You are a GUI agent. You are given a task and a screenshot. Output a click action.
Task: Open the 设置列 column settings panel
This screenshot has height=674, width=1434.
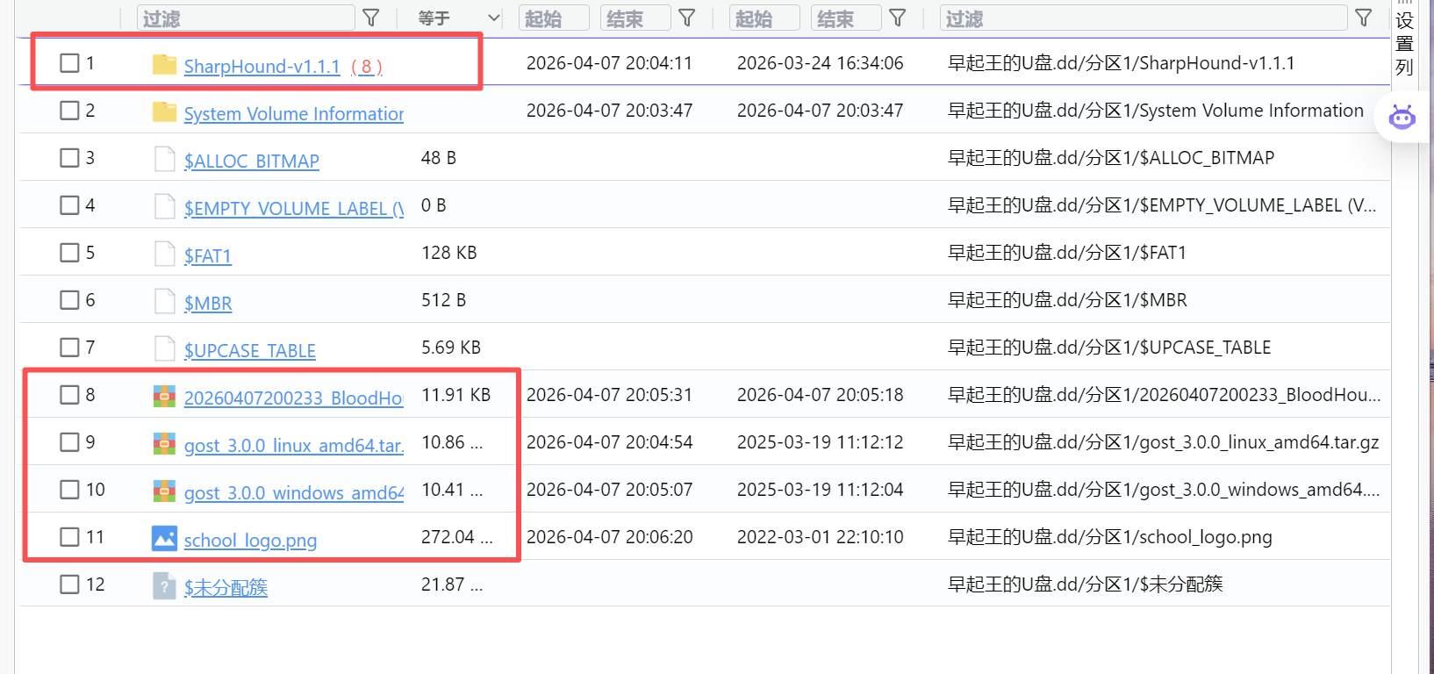(1405, 44)
